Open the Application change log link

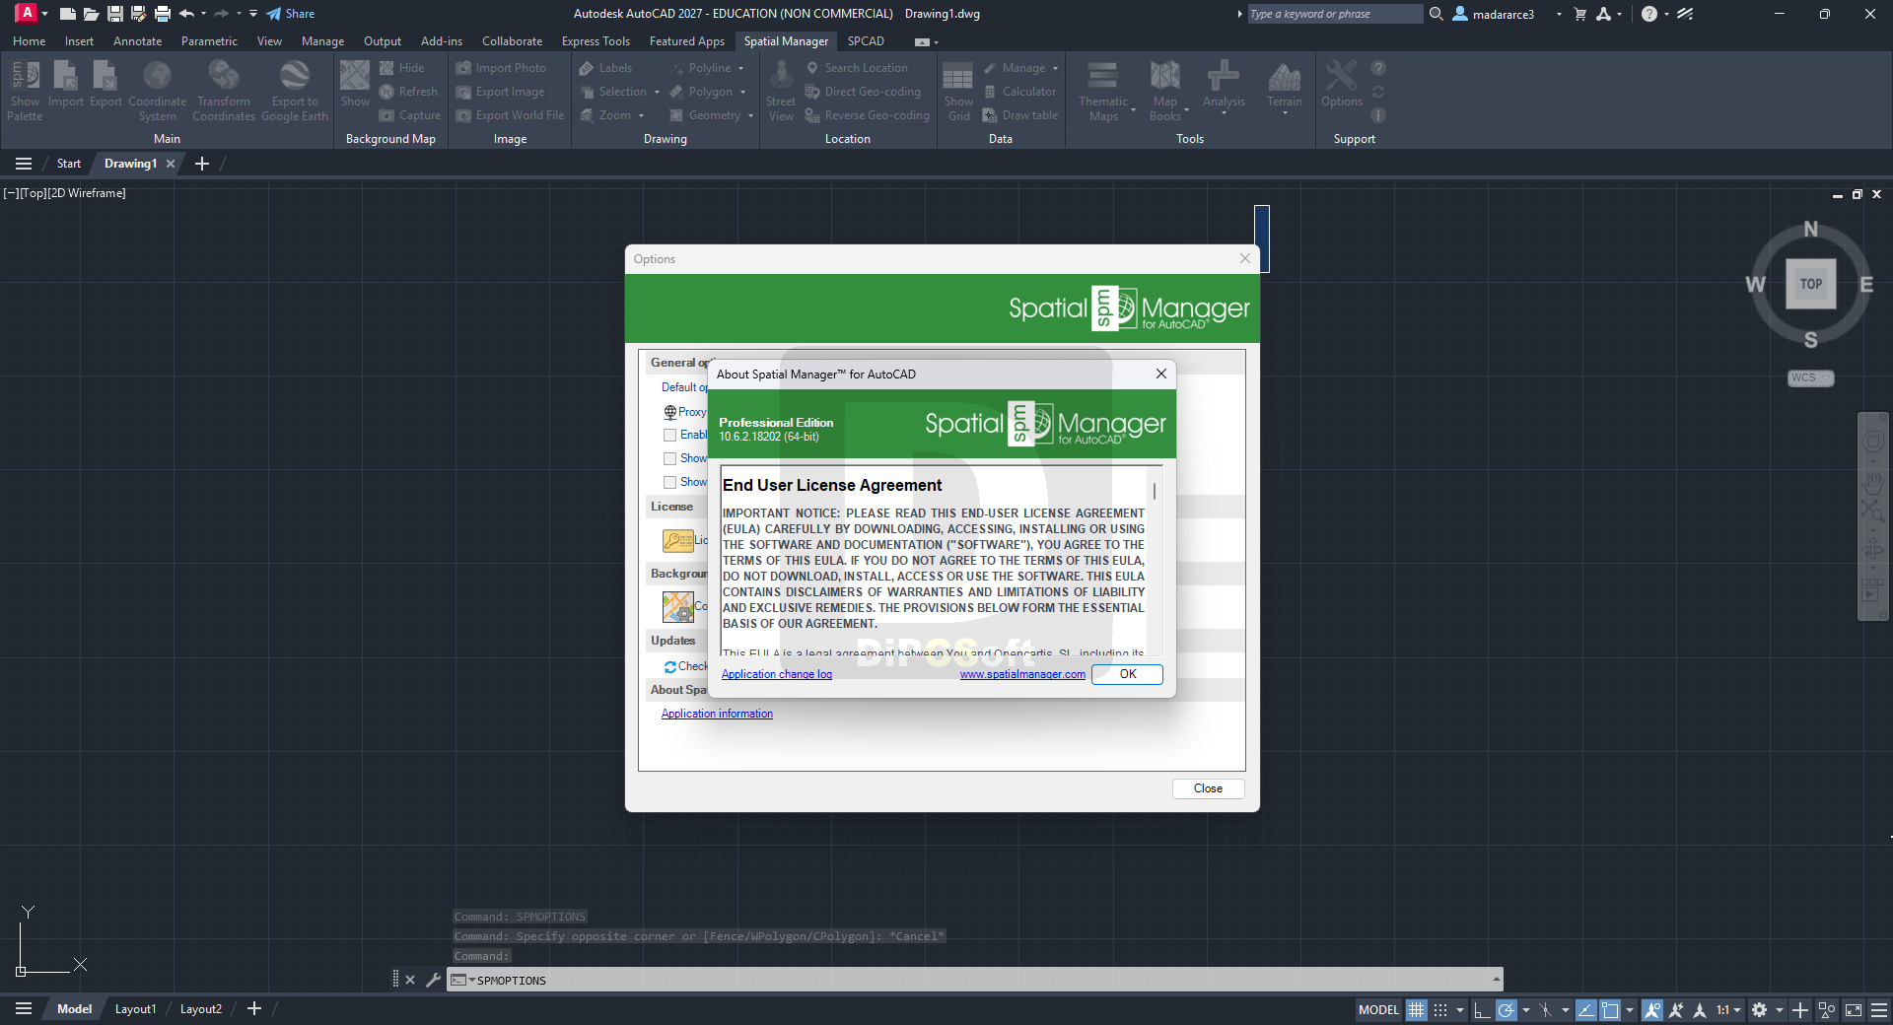tap(777, 674)
